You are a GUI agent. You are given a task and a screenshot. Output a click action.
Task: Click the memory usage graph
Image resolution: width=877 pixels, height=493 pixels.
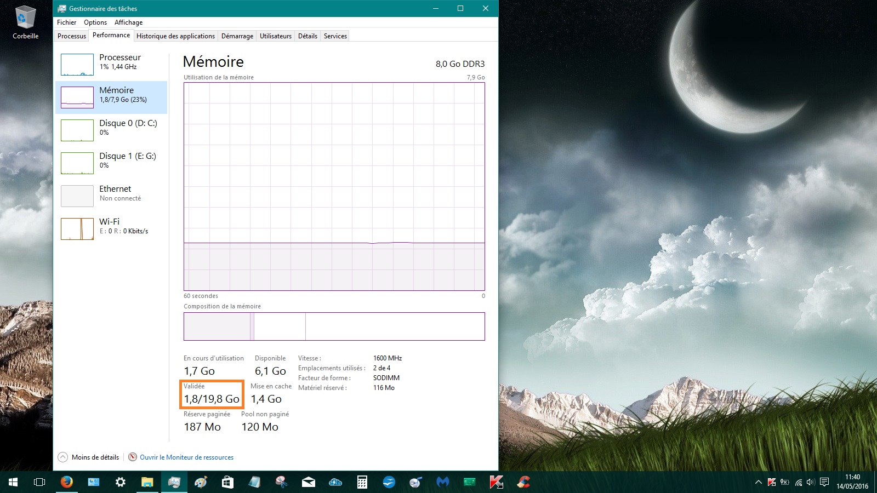[334, 186]
